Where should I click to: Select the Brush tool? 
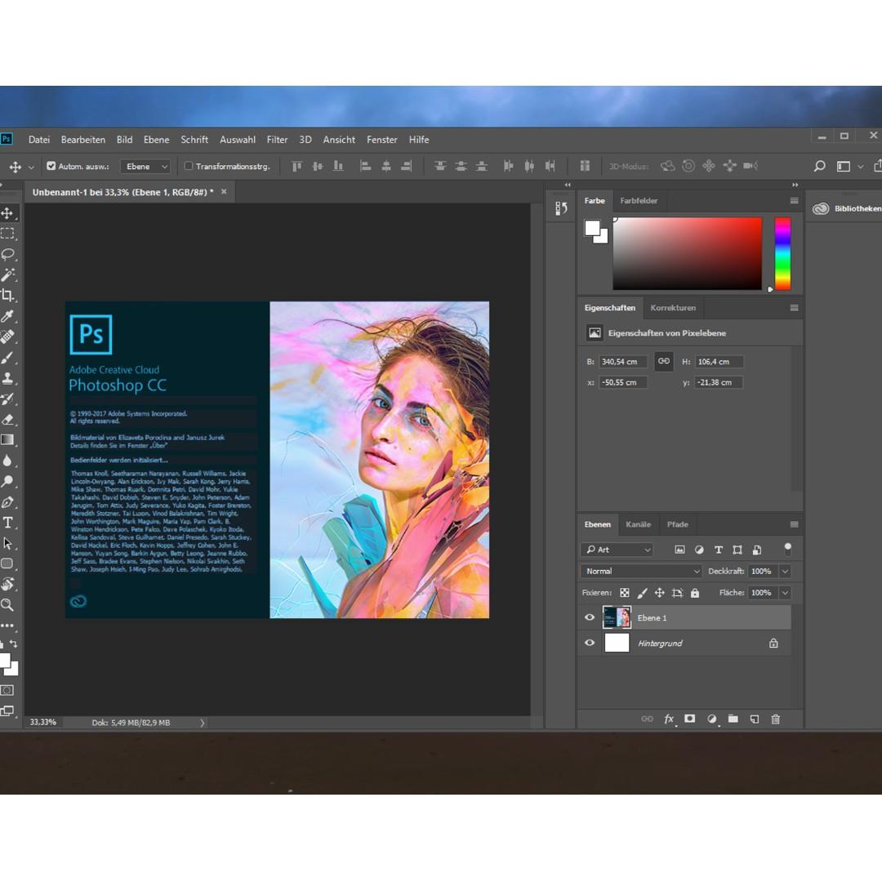point(7,358)
